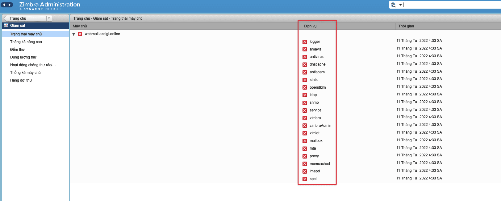Open Hàng đợi thư from sidebar

click(21, 80)
